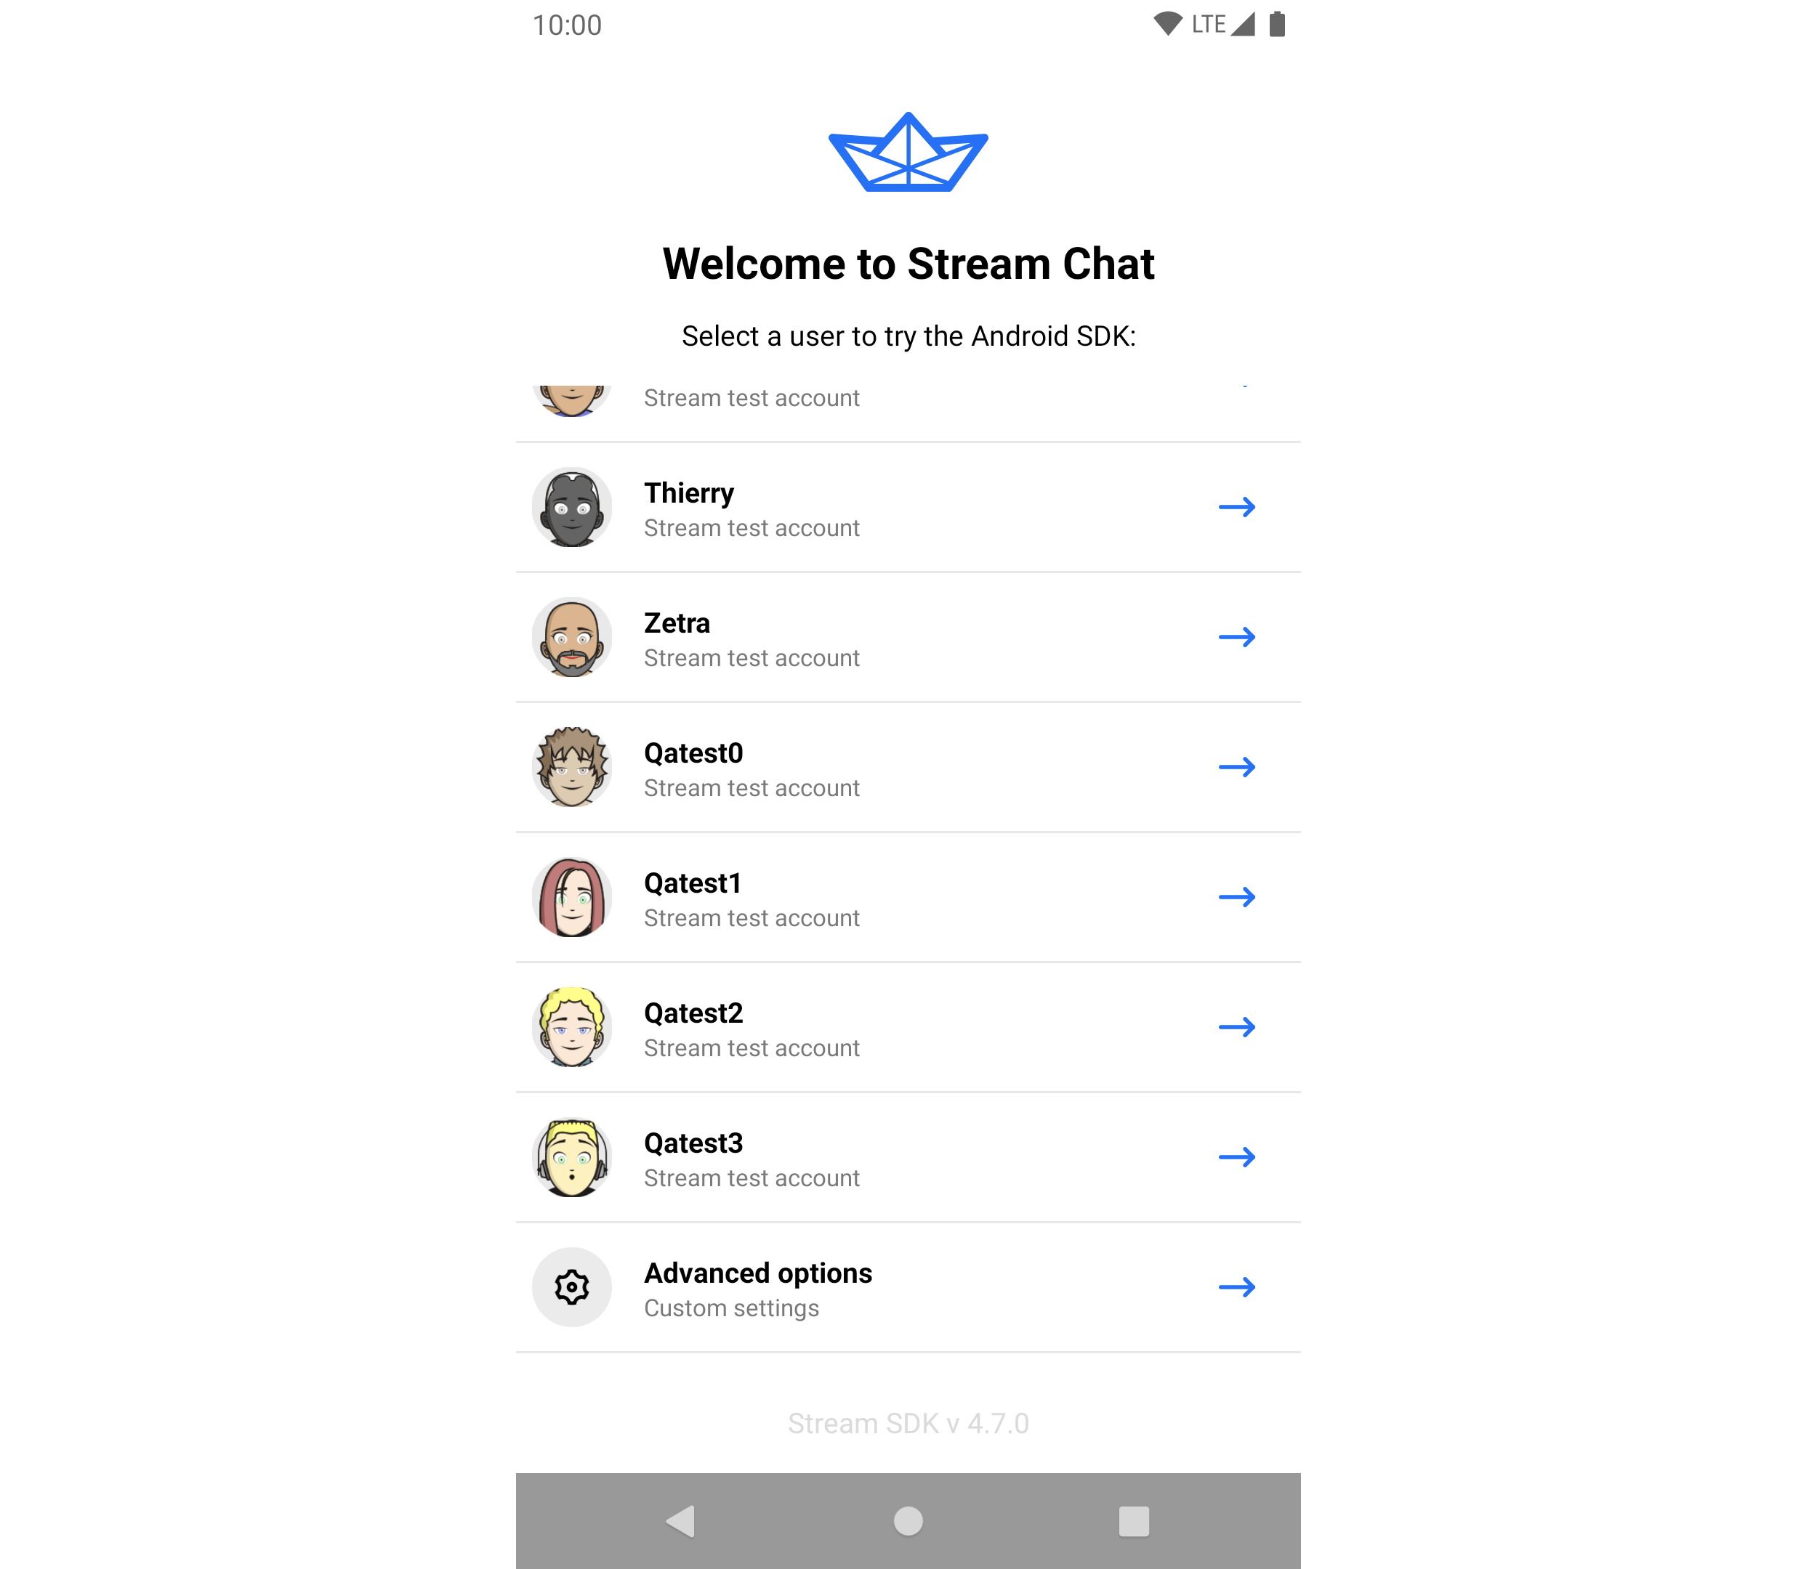Select Qatest0 stream test account
Viewport: 1817px width, 1569px height.
(x=908, y=766)
